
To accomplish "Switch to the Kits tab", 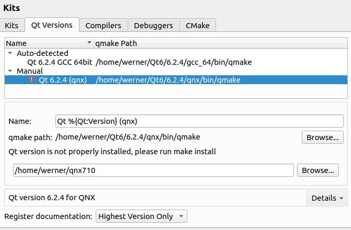I will pyautogui.click(x=12, y=25).
